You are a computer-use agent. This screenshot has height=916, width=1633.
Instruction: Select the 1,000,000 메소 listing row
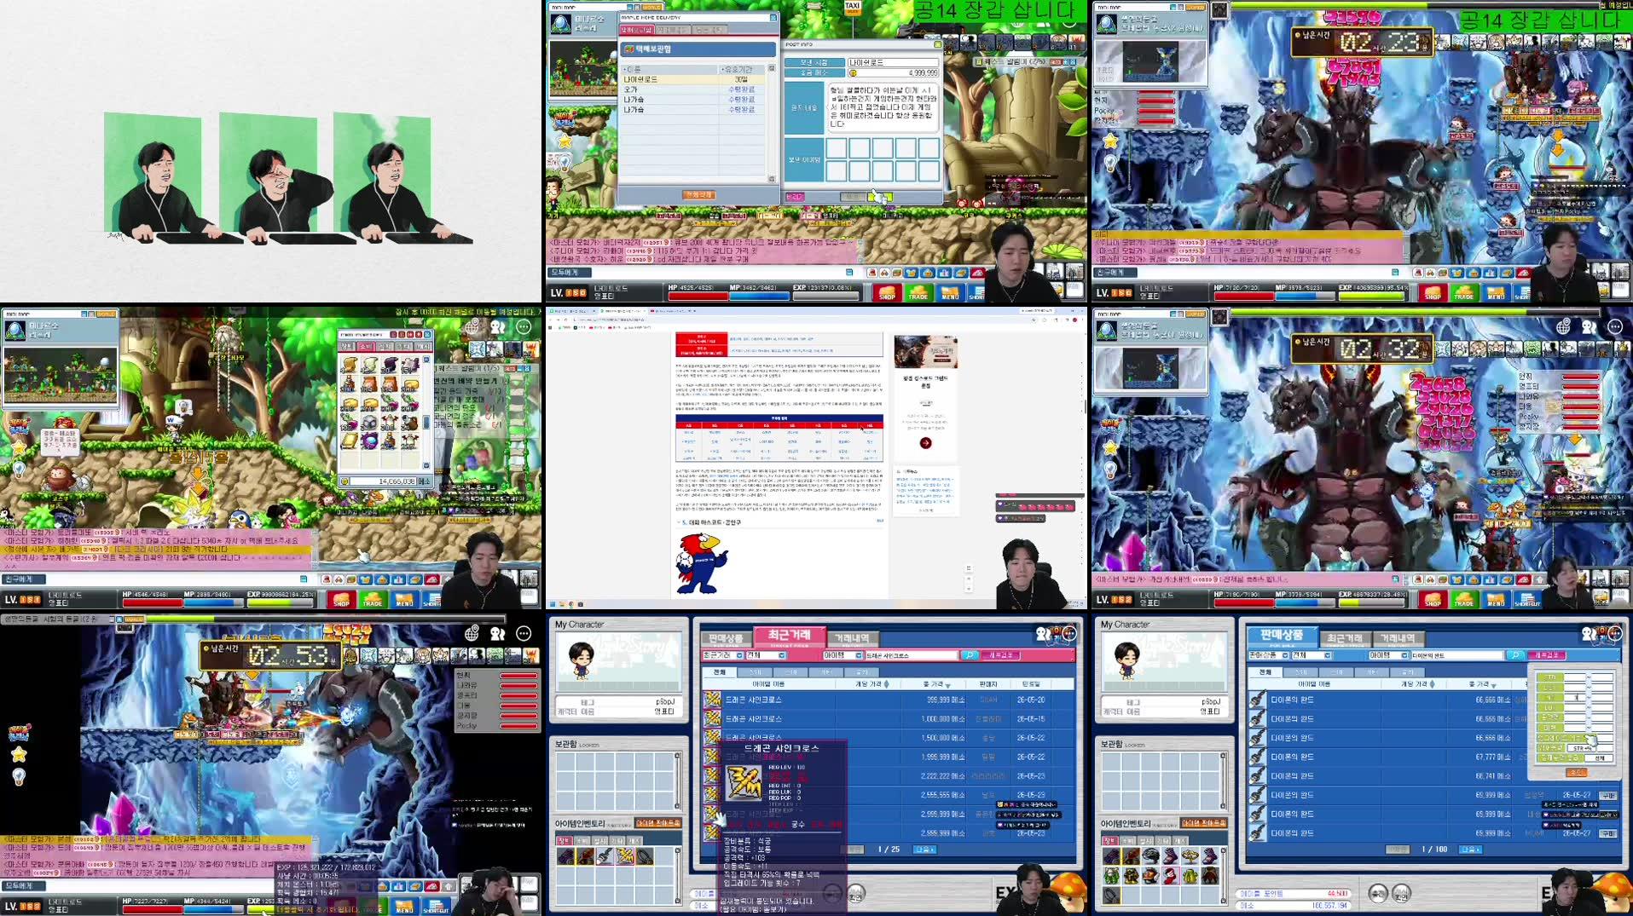tap(889, 719)
